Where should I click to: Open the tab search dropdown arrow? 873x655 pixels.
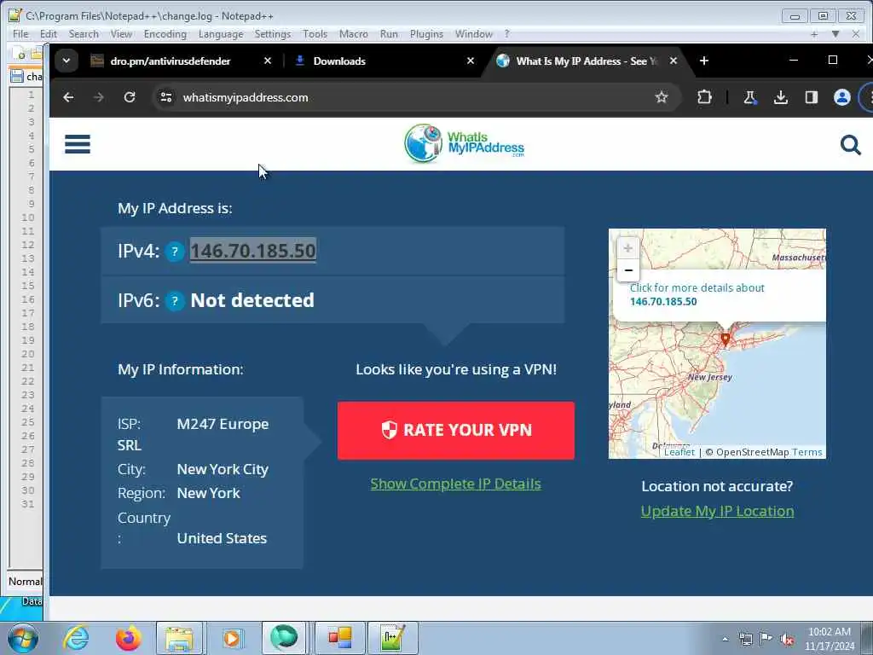(x=66, y=61)
